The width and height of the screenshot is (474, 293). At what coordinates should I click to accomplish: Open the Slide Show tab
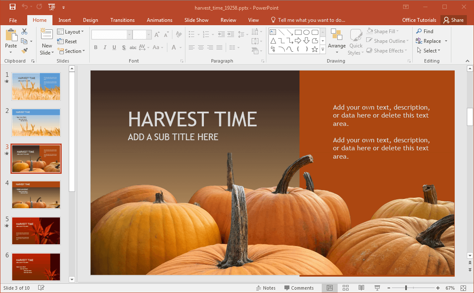196,20
